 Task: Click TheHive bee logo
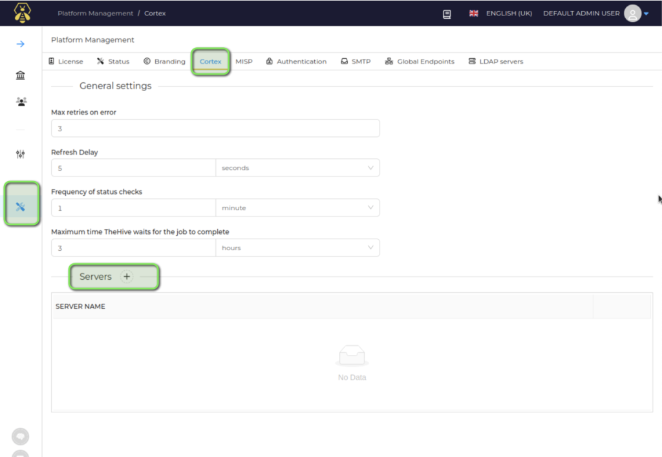tap(22, 13)
